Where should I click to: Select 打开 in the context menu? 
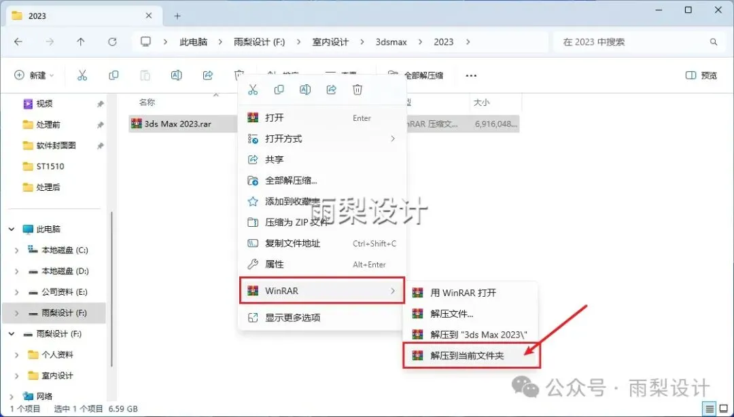(x=321, y=118)
